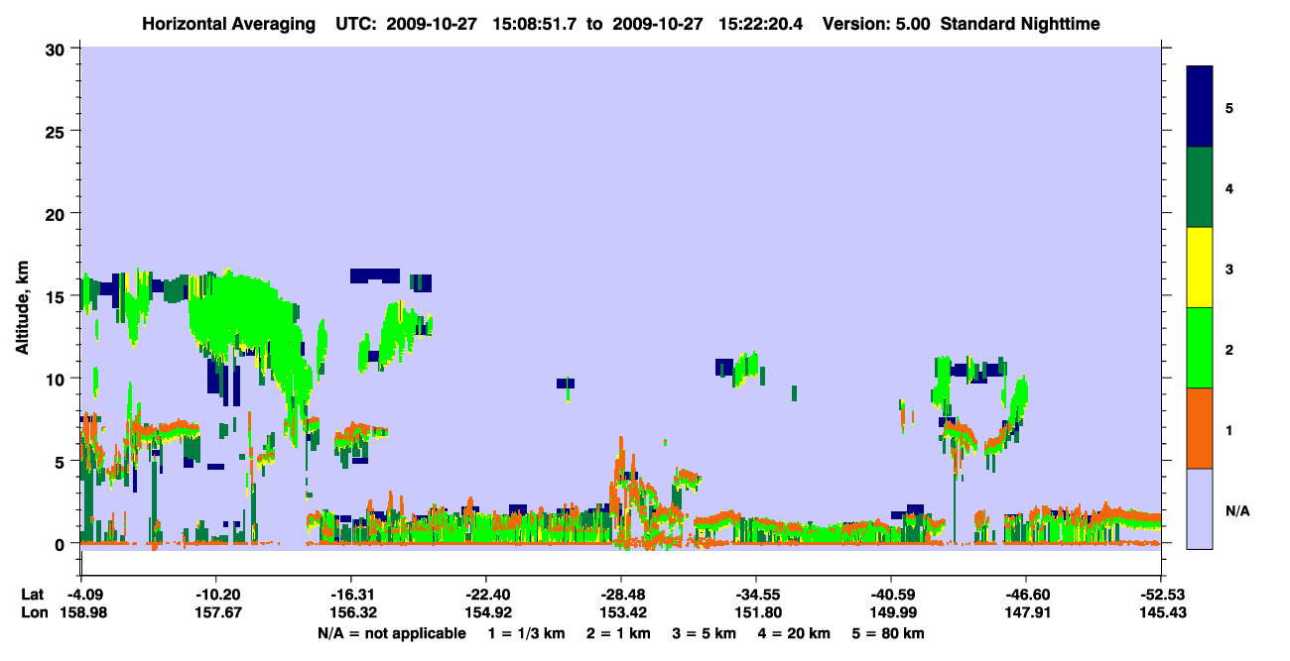
Task: Click 'N/A = not applicable' legend text
Action: coord(391,633)
